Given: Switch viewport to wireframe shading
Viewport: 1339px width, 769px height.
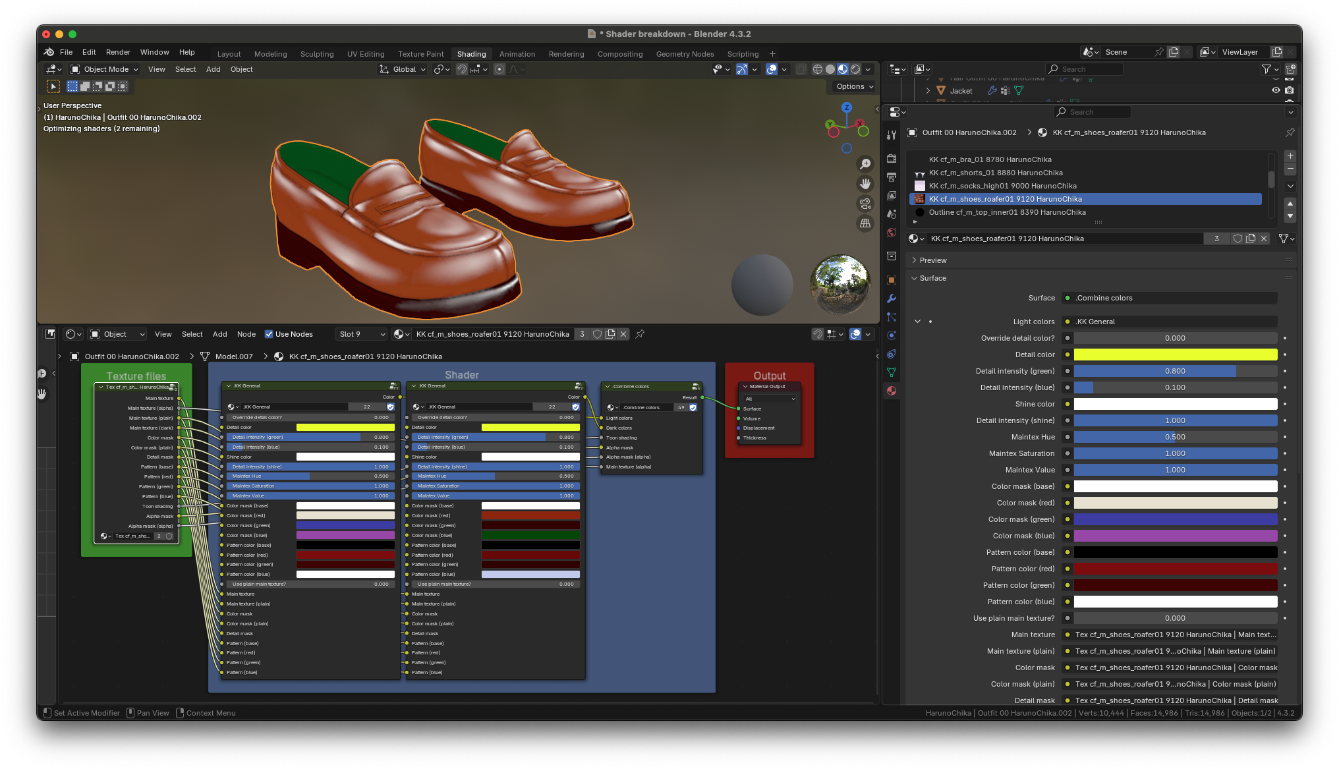Looking at the screenshot, I should pyautogui.click(x=818, y=69).
